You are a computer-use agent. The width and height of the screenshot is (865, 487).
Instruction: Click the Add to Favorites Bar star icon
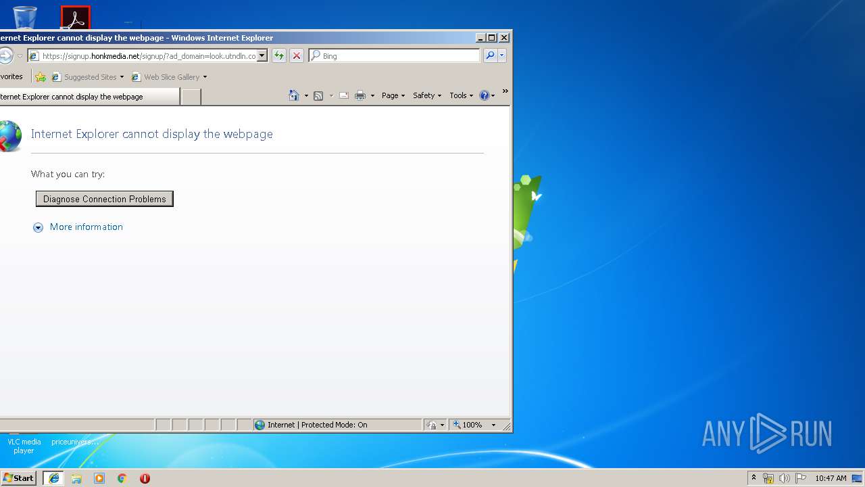(x=41, y=77)
